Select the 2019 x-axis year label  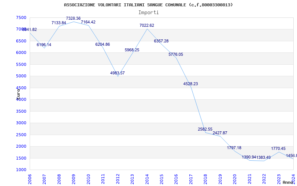tap(220, 179)
